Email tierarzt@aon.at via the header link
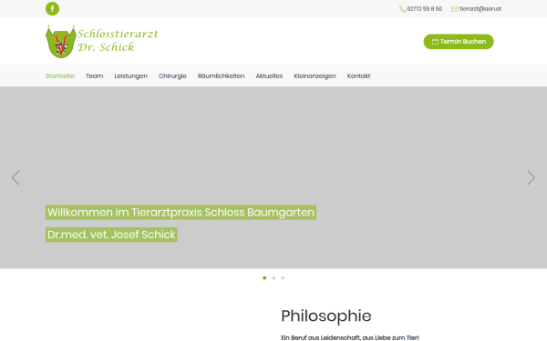Screen dimensions: 547x341 tap(480, 9)
